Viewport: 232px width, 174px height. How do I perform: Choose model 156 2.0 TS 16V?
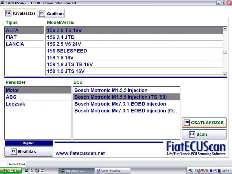pos(134,30)
